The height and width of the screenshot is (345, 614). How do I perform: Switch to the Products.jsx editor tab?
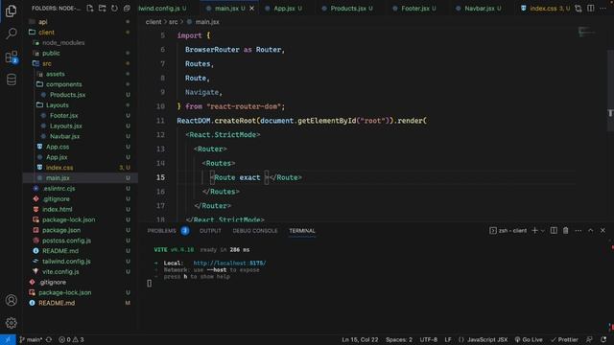(348, 9)
